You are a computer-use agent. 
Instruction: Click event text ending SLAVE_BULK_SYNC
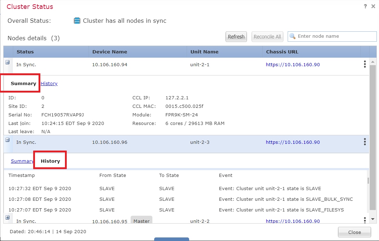(286, 199)
